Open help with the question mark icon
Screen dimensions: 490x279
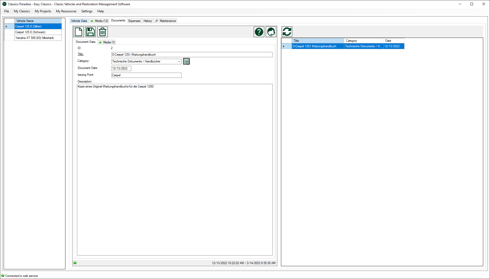[x=259, y=32]
